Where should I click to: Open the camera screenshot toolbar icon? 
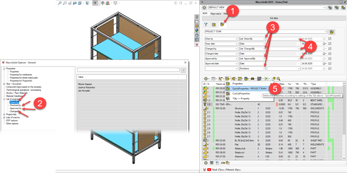252,79
